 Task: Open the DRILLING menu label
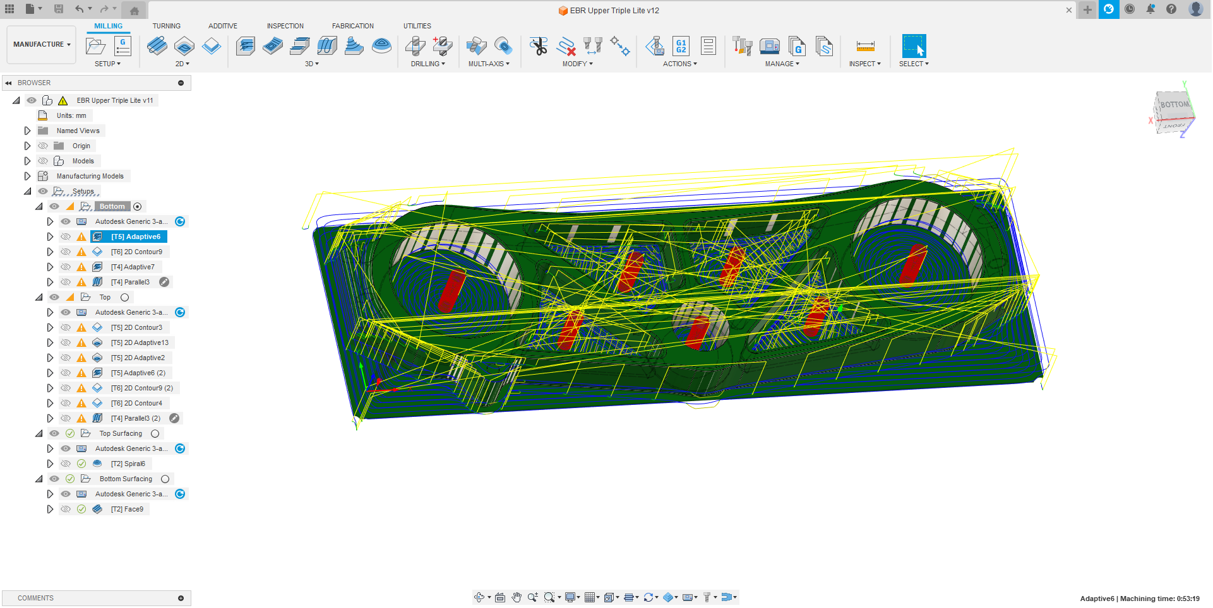427,64
